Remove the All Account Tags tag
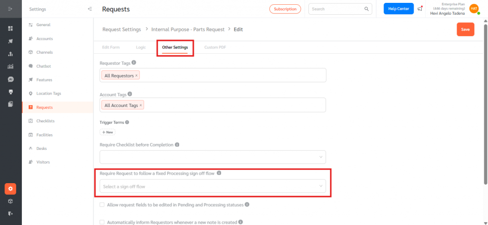Screen dimensions: 488x225 coord(141,105)
